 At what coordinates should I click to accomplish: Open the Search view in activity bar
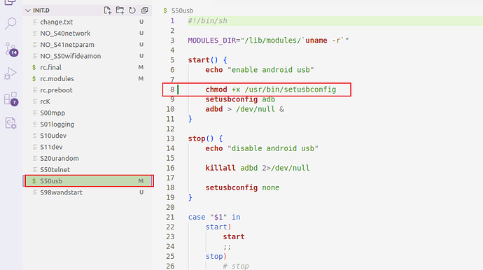[10, 23]
